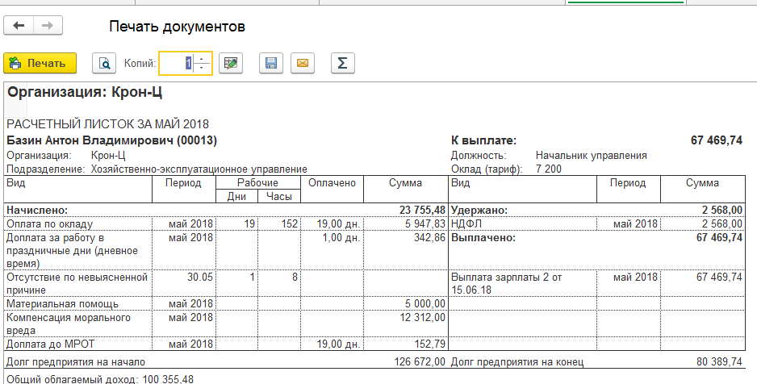Click the Доплата до МРОТ cell
This screenshot has width=757, height=384.
point(78,344)
